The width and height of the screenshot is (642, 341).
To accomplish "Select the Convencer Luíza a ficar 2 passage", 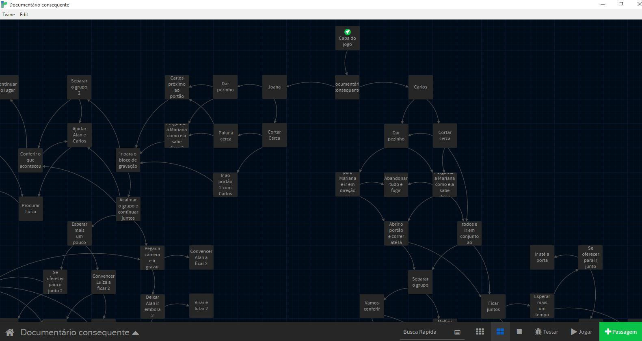I will click(x=104, y=282).
